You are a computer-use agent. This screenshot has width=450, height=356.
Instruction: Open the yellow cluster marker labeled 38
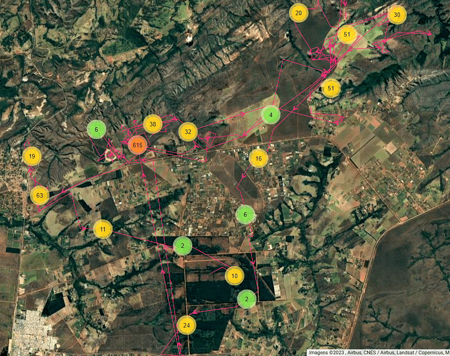coord(153,124)
